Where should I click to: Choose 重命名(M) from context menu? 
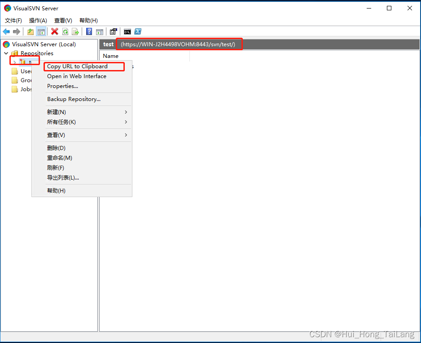click(x=82, y=158)
